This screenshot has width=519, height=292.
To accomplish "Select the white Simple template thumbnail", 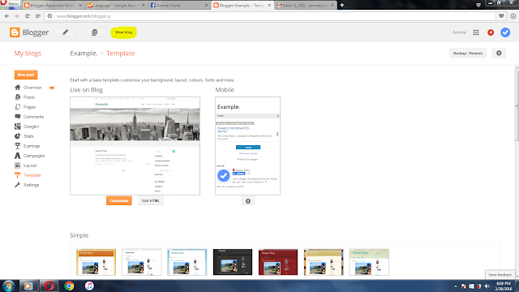I will click(x=141, y=262).
